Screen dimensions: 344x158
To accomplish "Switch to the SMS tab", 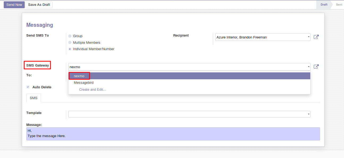I will coord(33,98).
